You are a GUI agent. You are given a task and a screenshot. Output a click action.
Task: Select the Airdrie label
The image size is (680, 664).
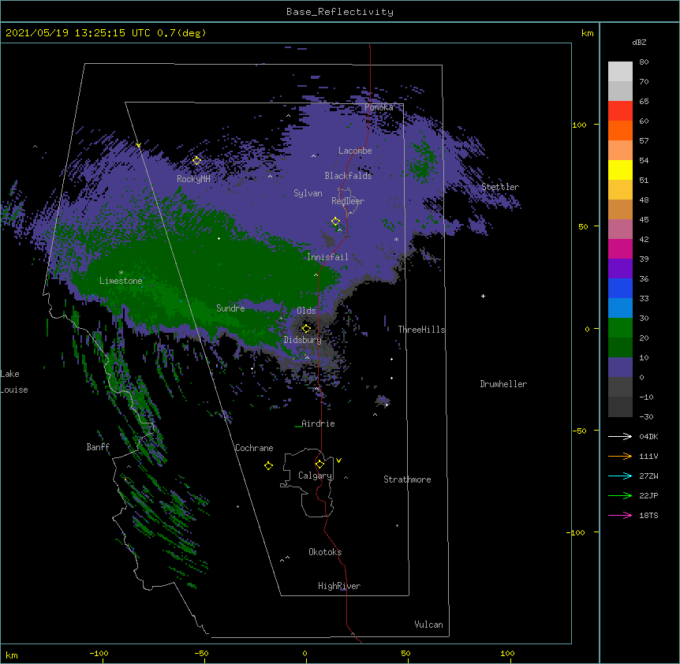pyautogui.click(x=318, y=423)
